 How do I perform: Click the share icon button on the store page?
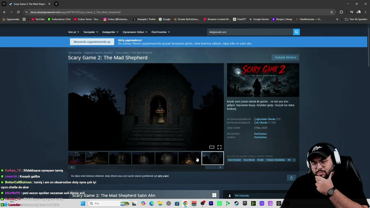point(291,178)
